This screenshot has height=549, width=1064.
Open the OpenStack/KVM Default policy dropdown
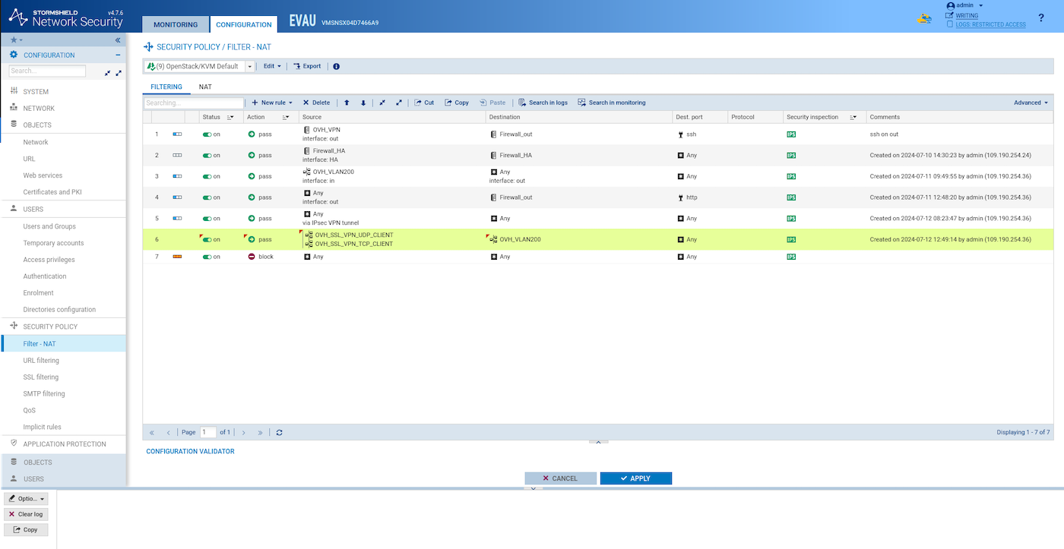click(x=249, y=67)
